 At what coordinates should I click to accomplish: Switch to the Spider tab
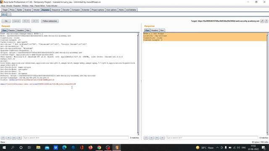pos(19,10)
